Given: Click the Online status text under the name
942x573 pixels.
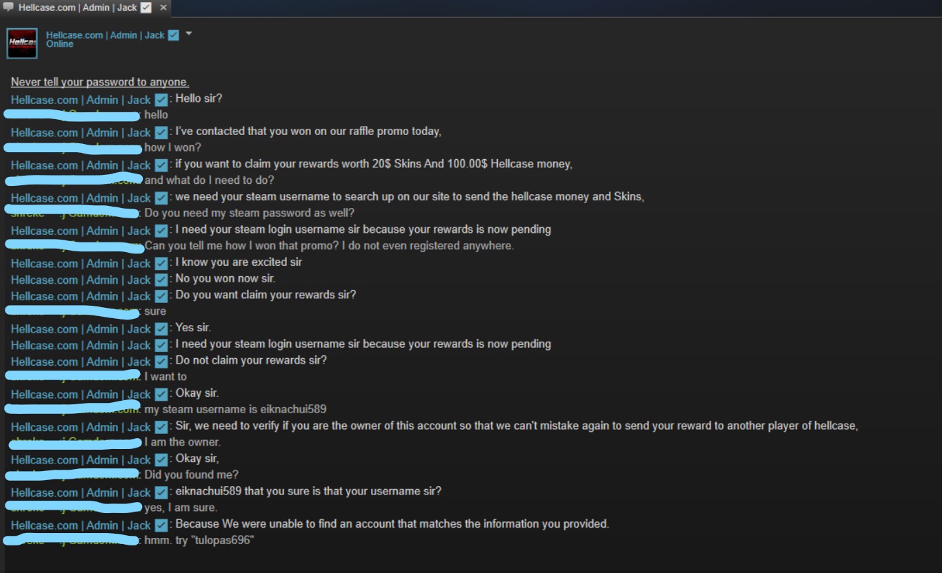Looking at the screenshot, I should [60, 44].
